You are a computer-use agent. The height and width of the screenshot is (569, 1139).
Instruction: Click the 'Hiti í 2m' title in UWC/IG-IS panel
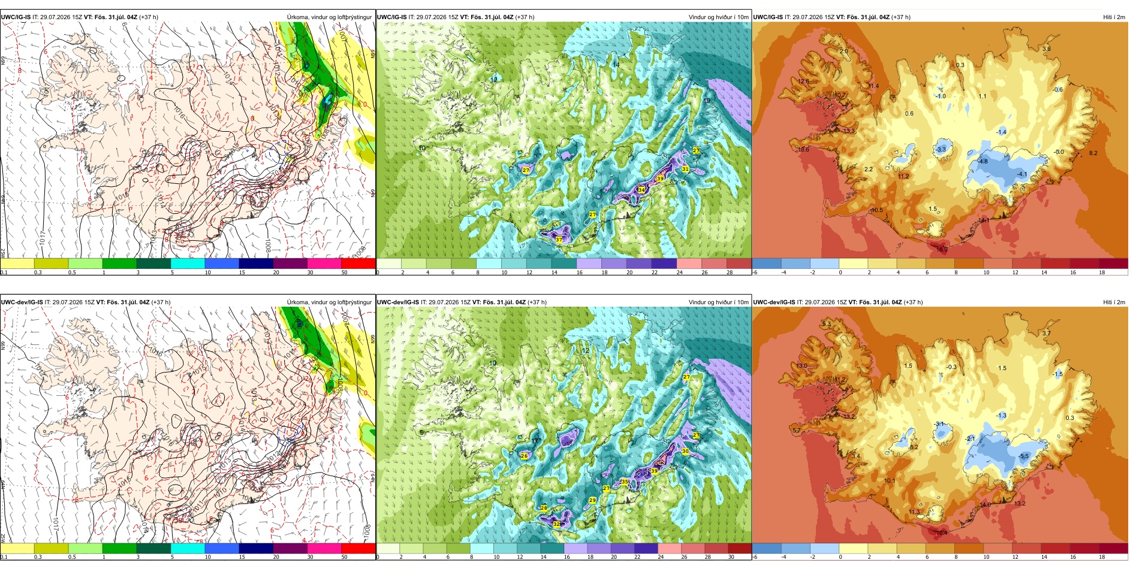pyautogui.click(x=1114, y=17)
